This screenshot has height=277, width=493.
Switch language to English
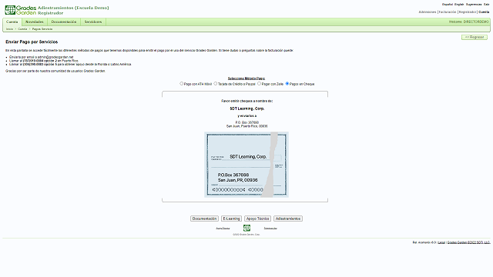459,5
